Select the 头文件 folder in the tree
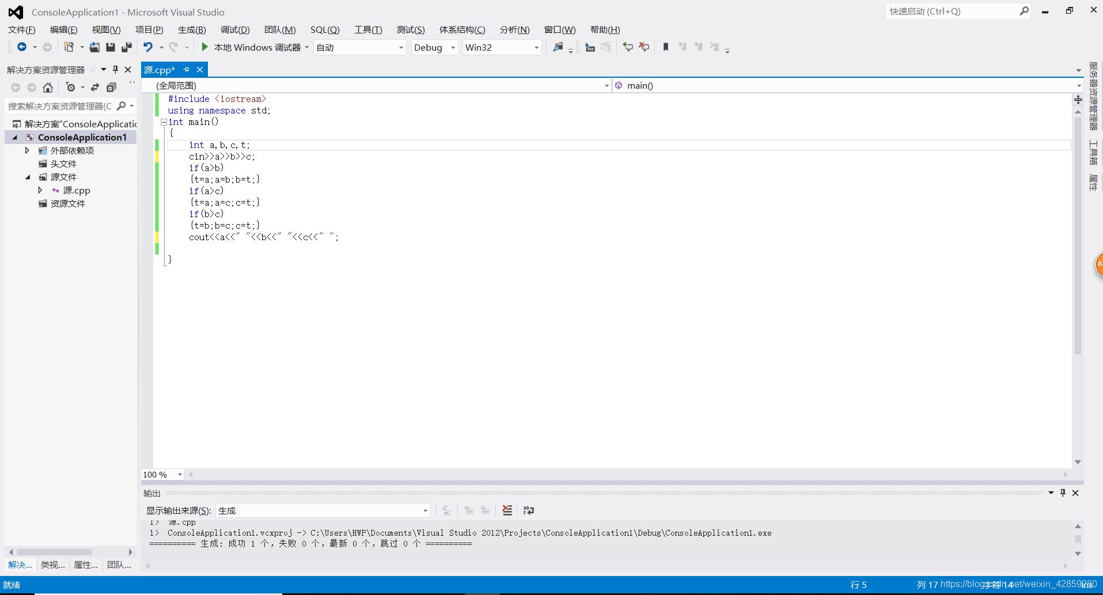Image resolution: width=1103 pixels, height=595 pixels. pyautogui.click(x=63, y=164)
